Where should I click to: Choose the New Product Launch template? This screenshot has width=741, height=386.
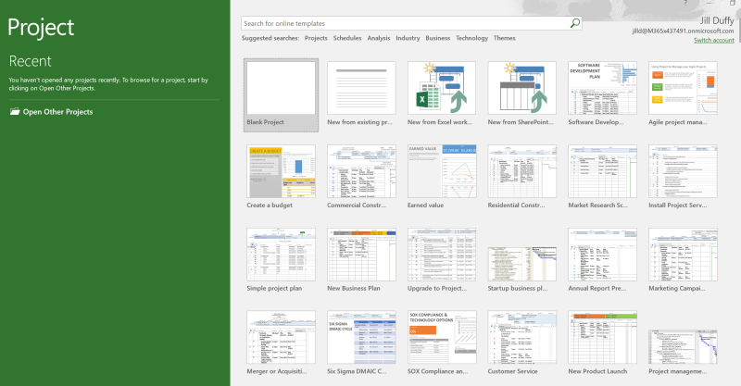[603, 337]
